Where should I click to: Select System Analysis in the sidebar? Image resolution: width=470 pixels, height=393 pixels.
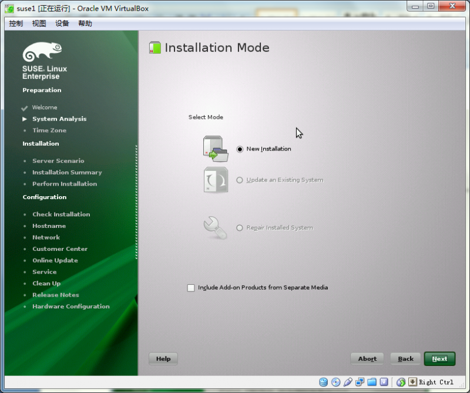(x=58, y=119)
